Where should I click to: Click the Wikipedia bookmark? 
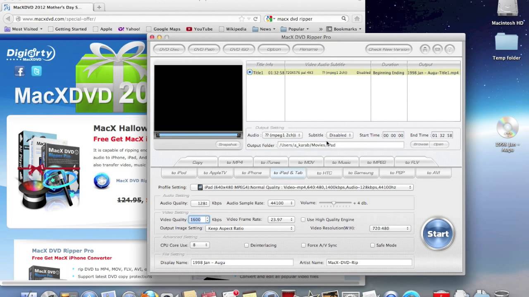click(233, 29)
